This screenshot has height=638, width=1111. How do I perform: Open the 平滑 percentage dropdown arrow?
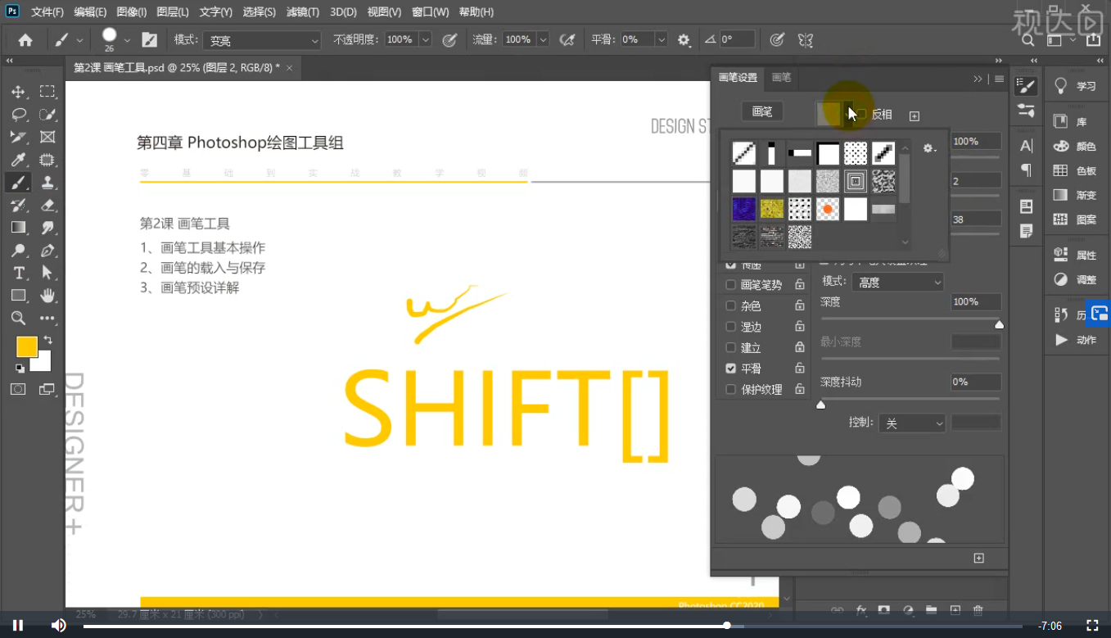click(x=662, y=39)
